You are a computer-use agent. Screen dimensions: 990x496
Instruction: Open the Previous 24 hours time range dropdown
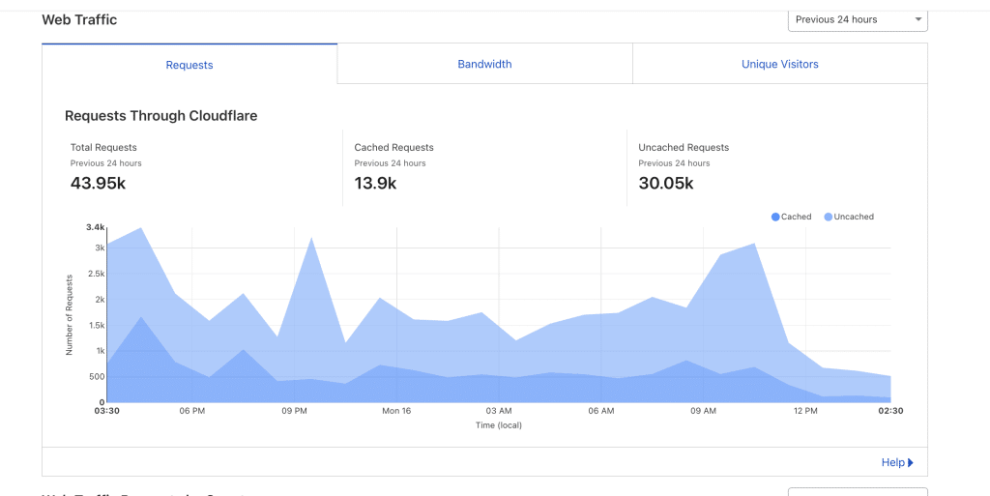pyautogui.click(x=857, y=19)
